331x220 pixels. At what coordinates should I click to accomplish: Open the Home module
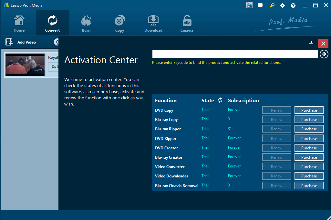coord(19,23)
